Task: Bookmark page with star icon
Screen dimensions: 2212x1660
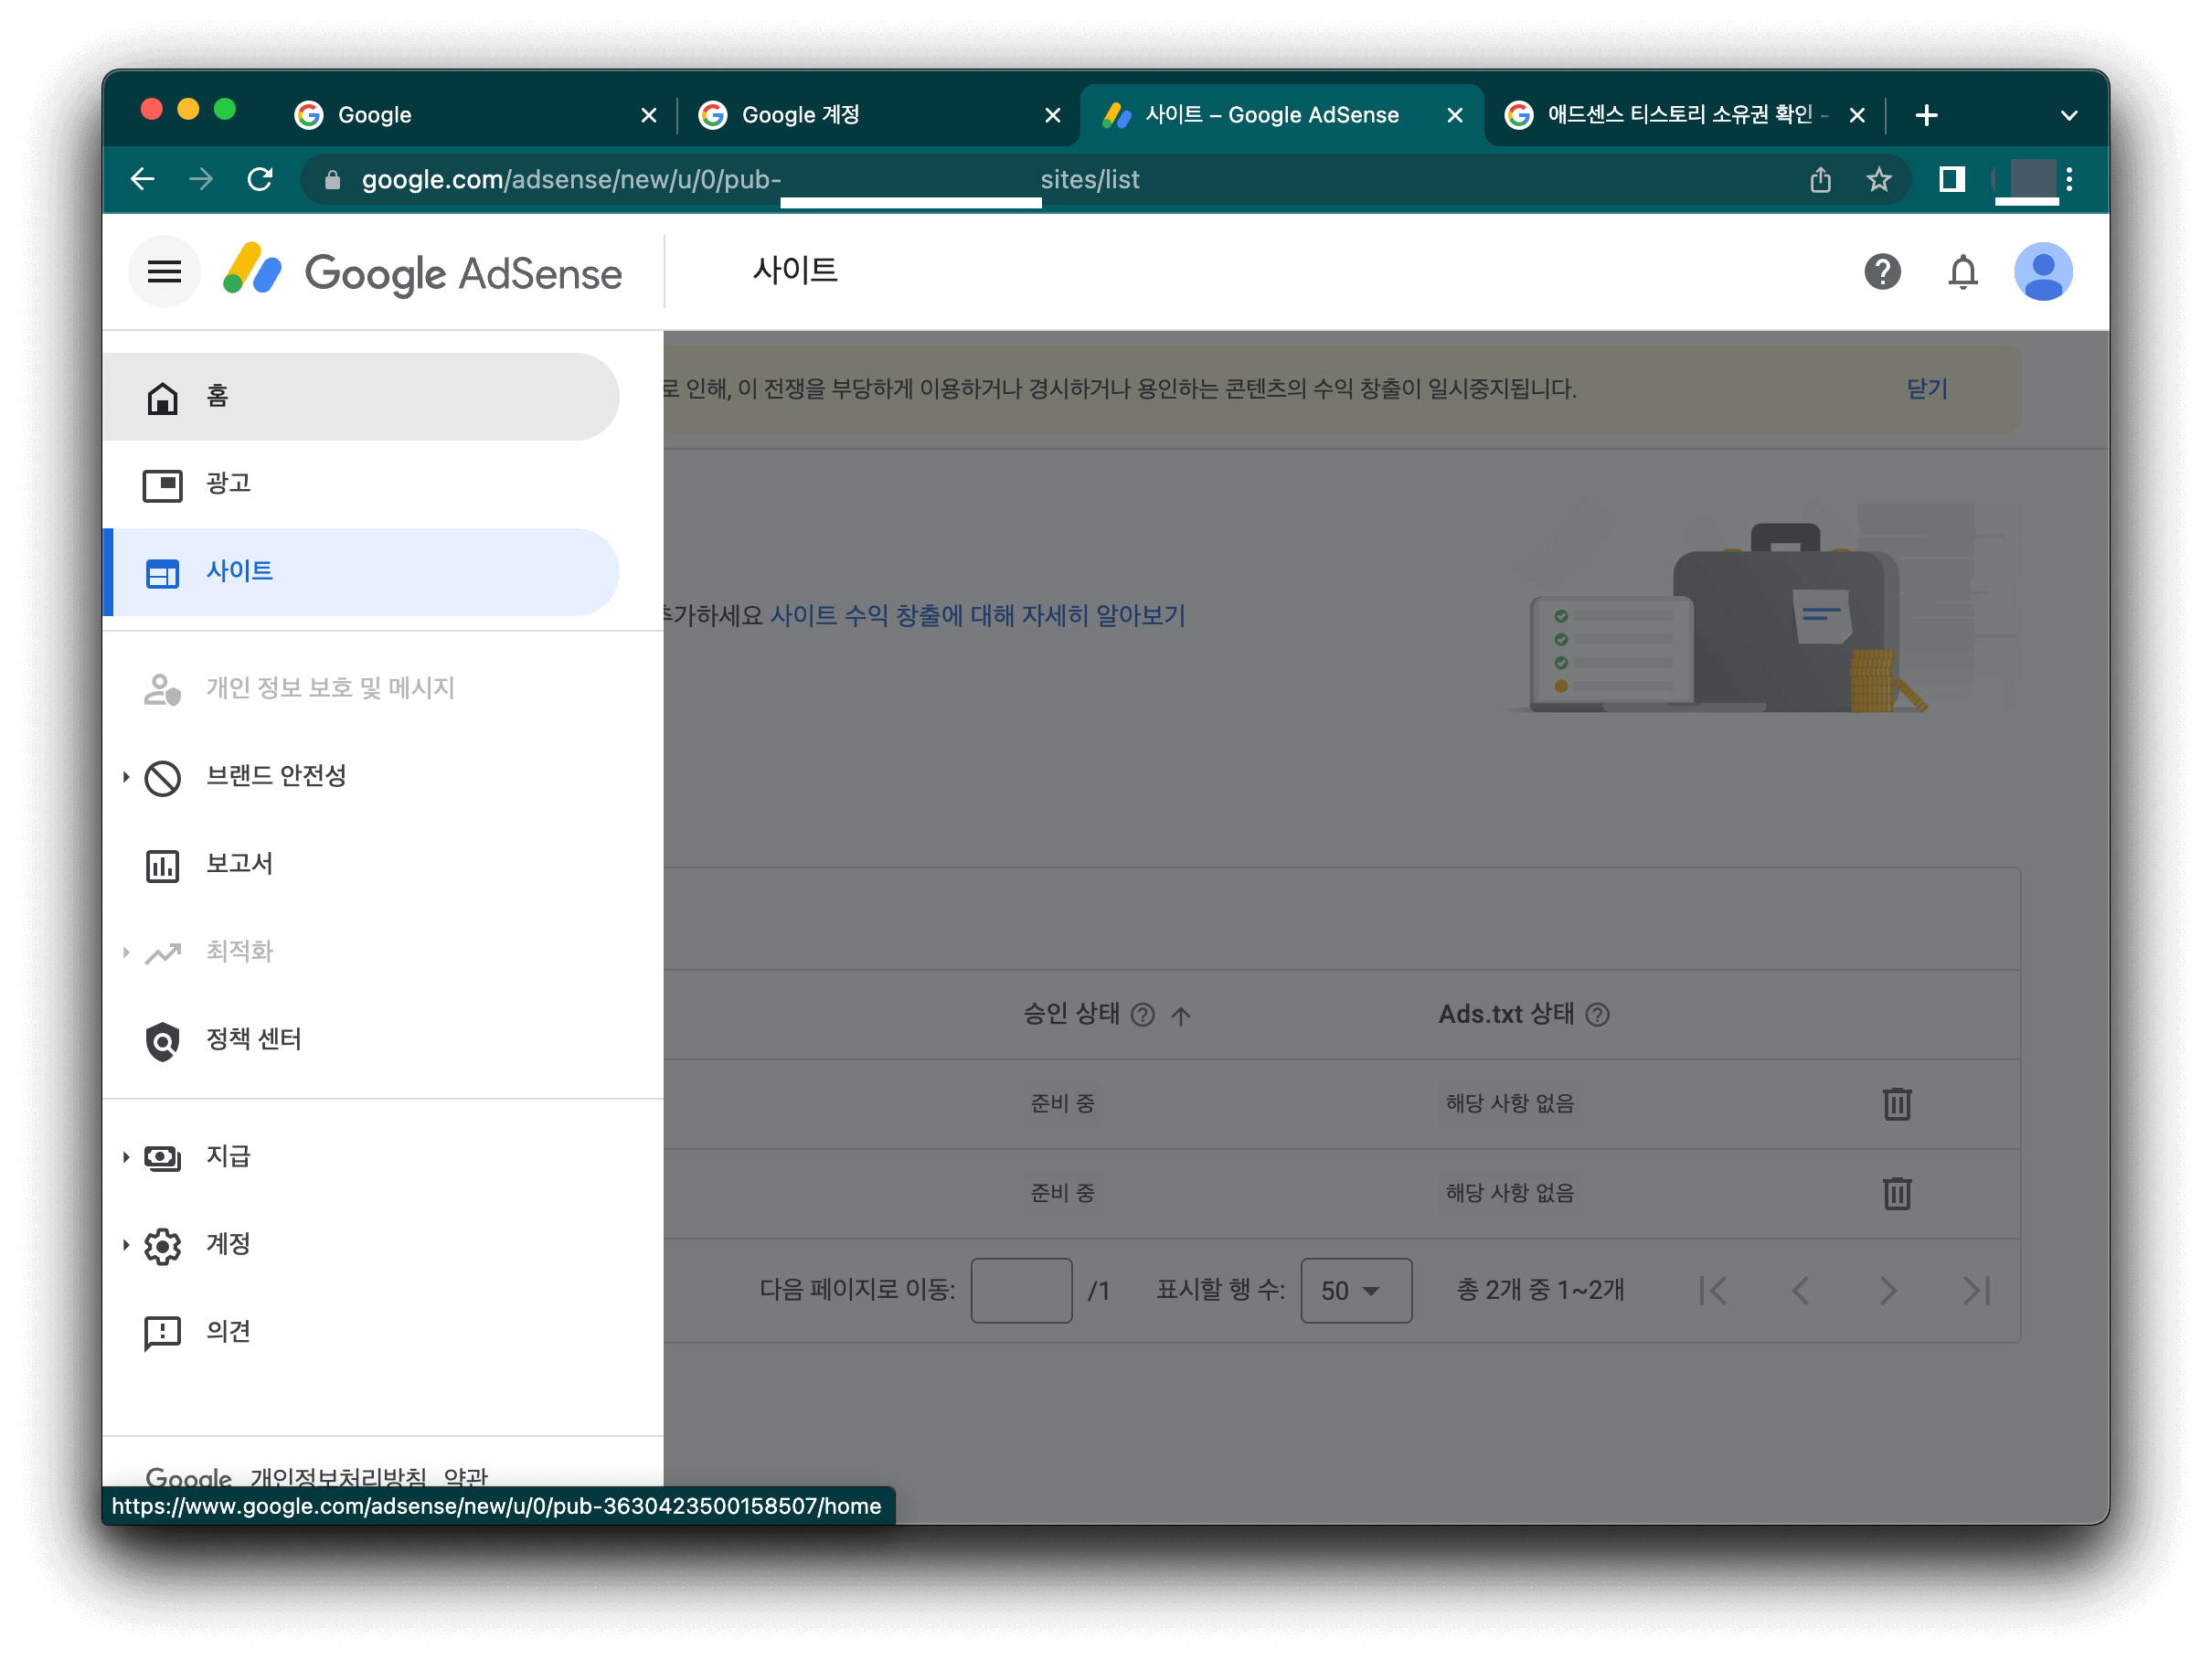Action: pyautogui.click(x=1878, y=180)
